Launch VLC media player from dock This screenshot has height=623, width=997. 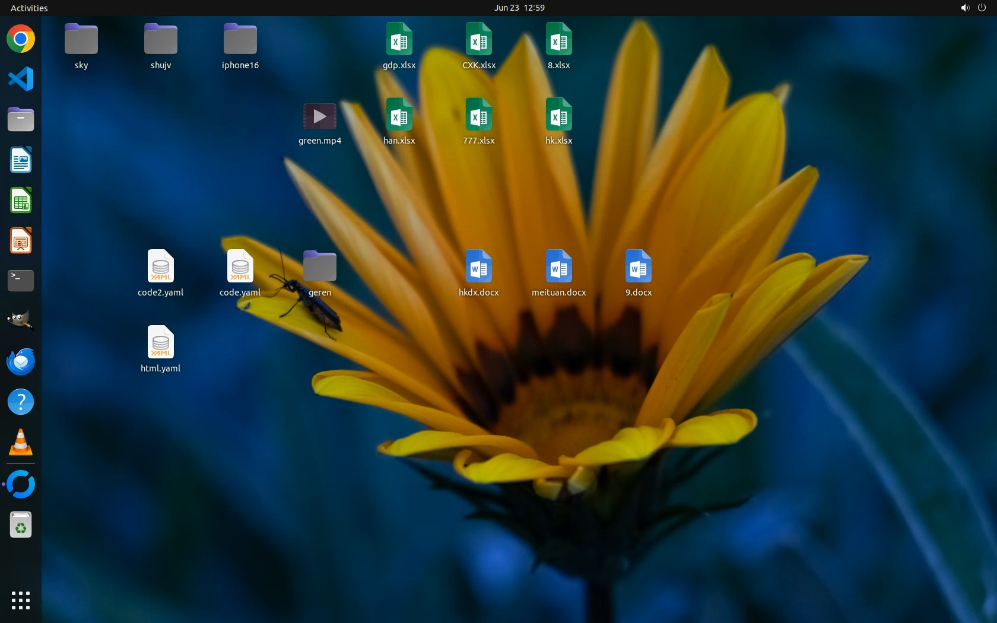pyautogui.click(x=21, y=443)
